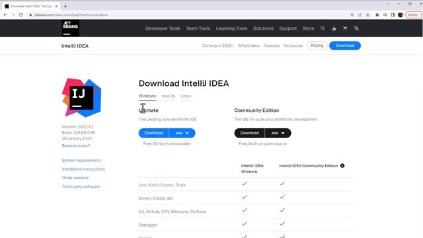
Task: Open the account profile icon
Action: (334, 28)
